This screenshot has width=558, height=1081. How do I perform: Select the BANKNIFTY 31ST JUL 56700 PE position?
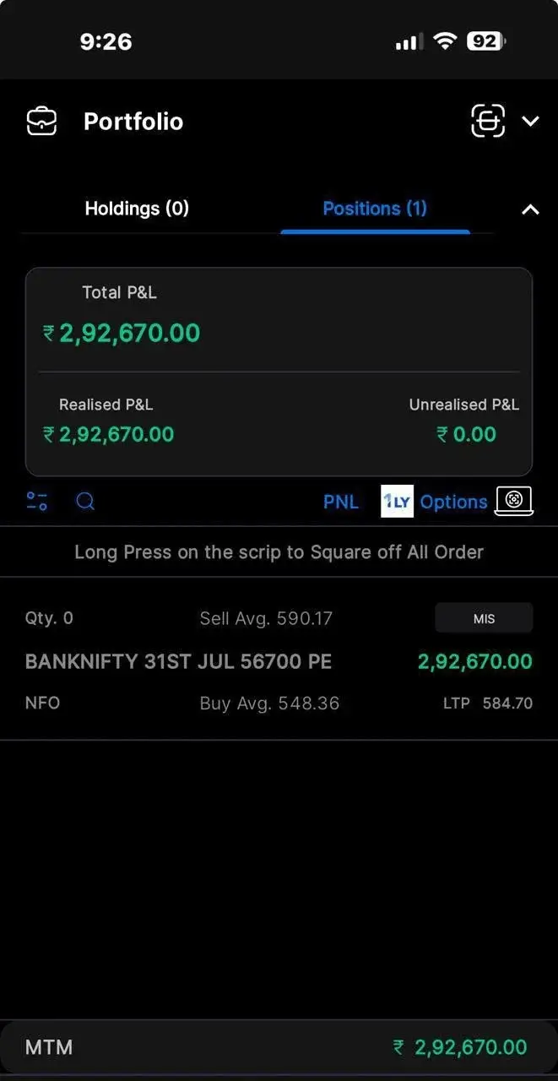point(279,660)
